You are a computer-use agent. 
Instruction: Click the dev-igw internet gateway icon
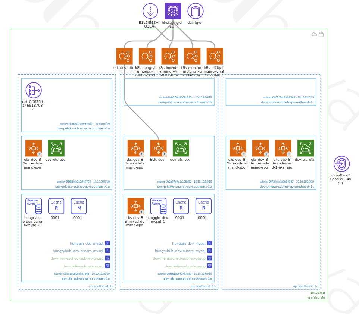point(195,12)
